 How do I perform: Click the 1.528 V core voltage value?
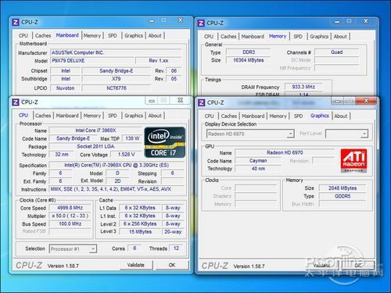pos(127,155)
